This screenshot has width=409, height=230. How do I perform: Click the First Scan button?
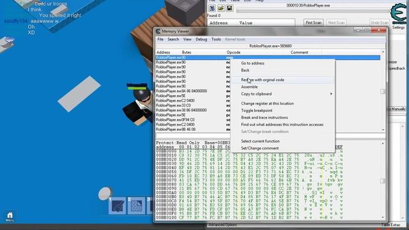tap(314, 23)
